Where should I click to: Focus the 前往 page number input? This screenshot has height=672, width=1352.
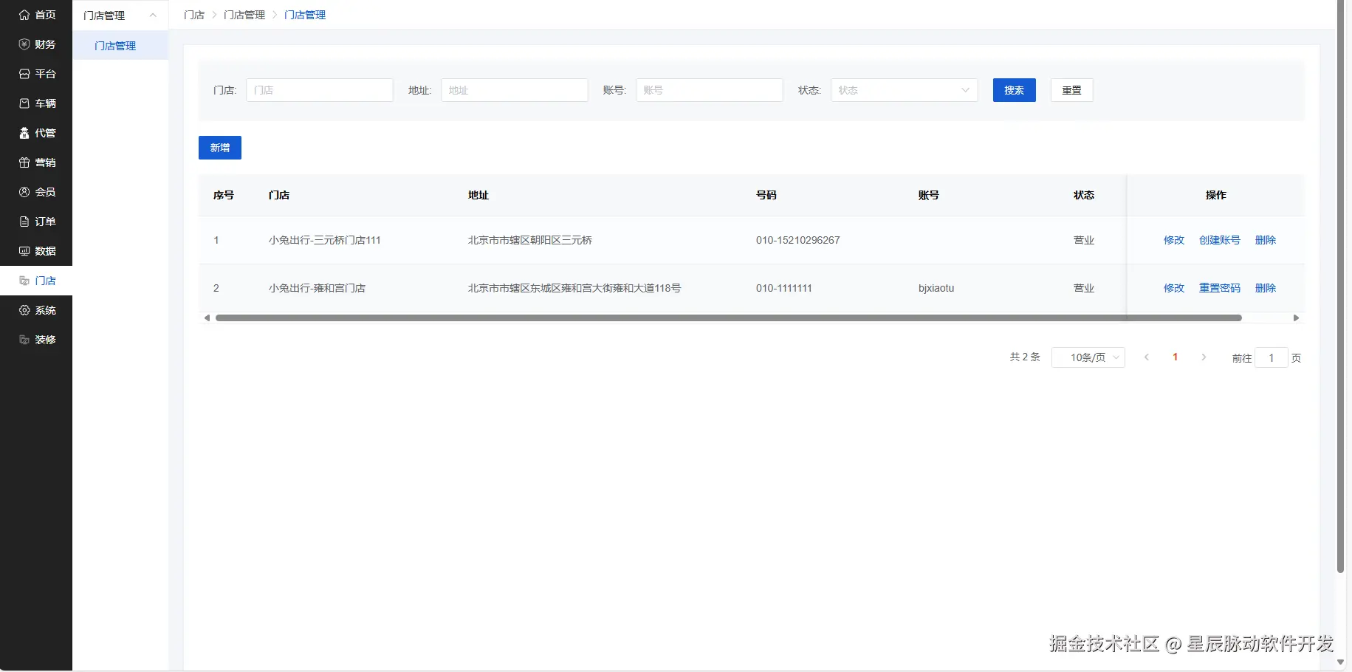pos(1272,357)
